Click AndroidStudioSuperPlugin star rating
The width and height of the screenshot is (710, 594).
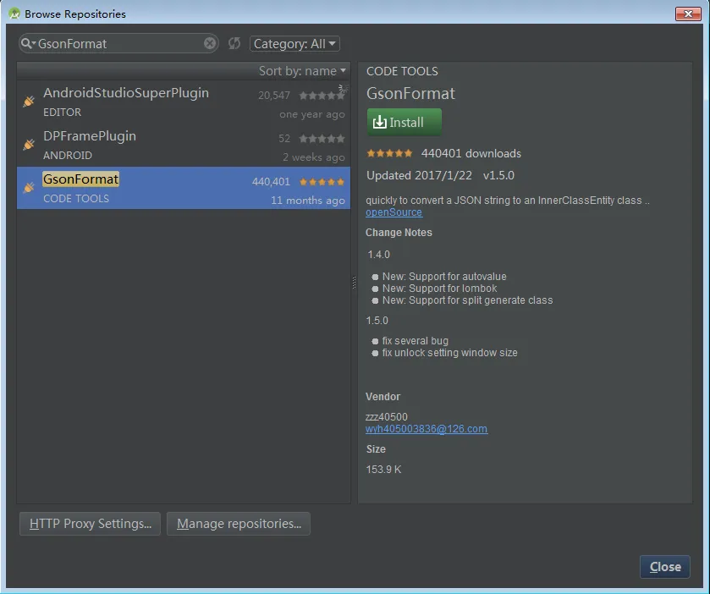(x=322, y=96)
